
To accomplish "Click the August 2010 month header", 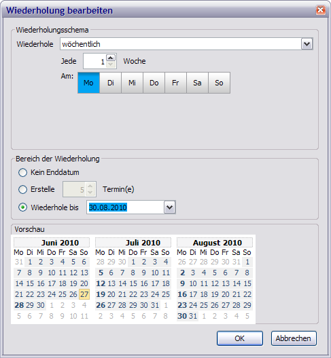I will 215,243.
